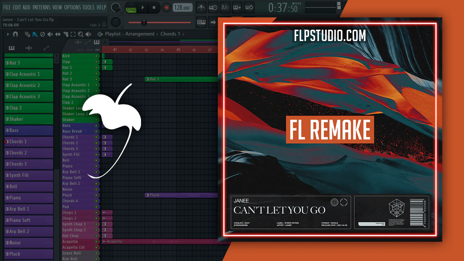The image size is (464, 261).
Task: Select the Mute tool
Action: tap(50, 34)
